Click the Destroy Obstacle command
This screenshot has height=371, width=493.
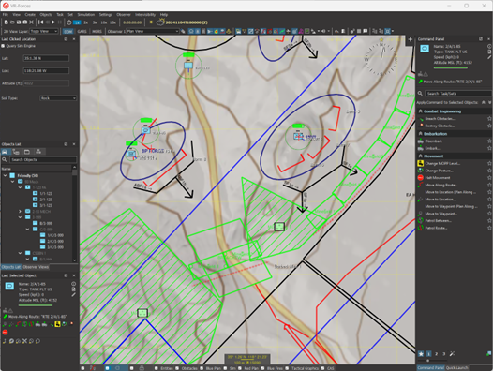pos(440,126)
